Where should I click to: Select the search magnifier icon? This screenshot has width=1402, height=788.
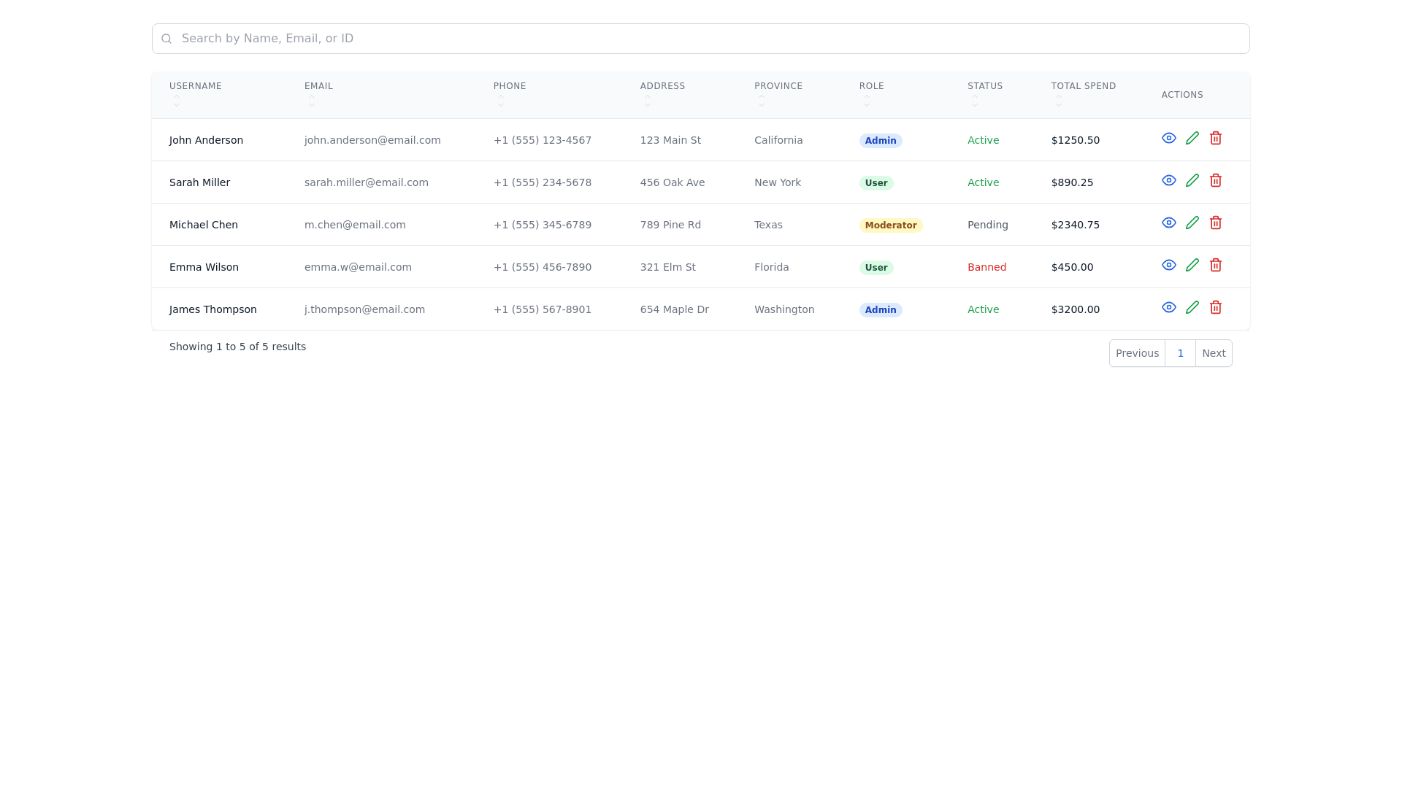166,38
